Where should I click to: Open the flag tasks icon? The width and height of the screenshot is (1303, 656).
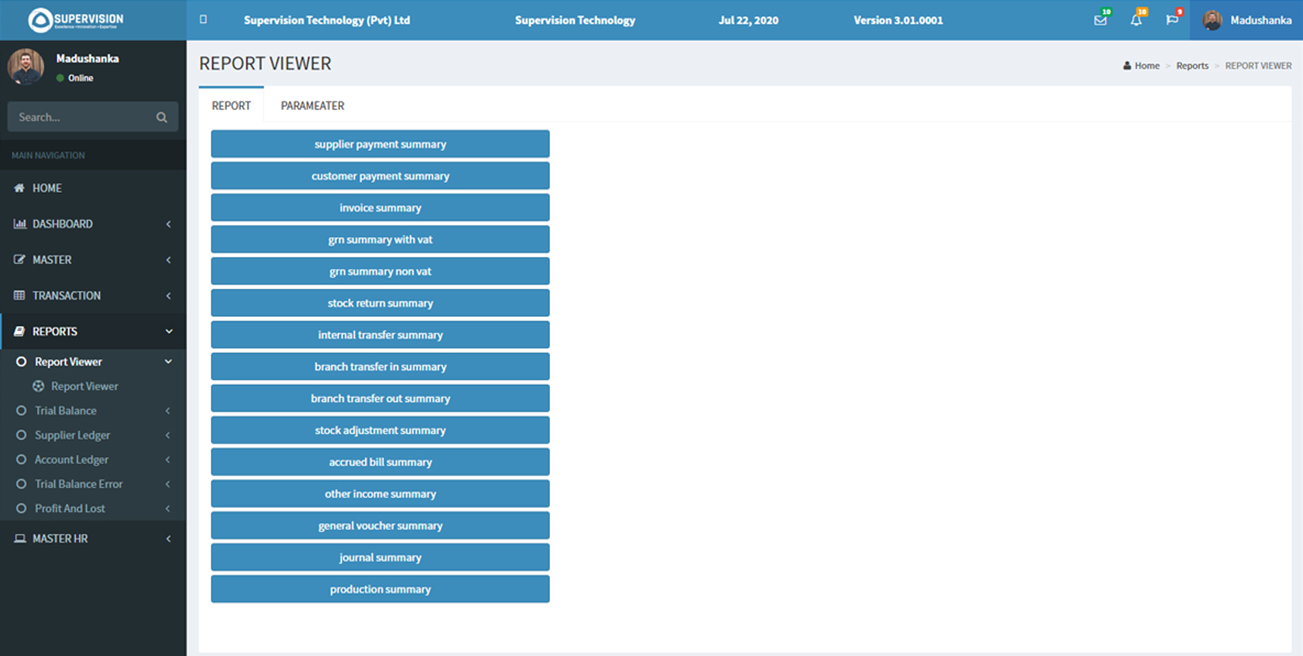click(1171, 20)
